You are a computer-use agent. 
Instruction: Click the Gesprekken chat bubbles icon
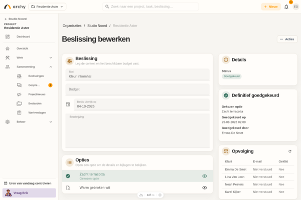coord(19,85)
